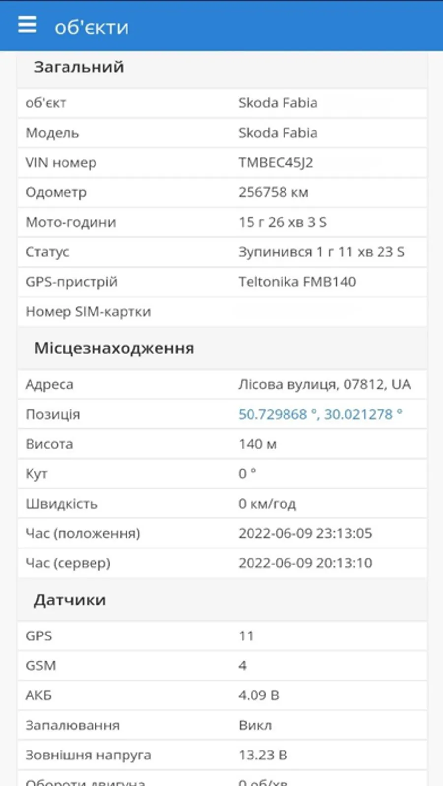
Task: Click the empty Номер SIM-картки row
Action: point(221,312)
